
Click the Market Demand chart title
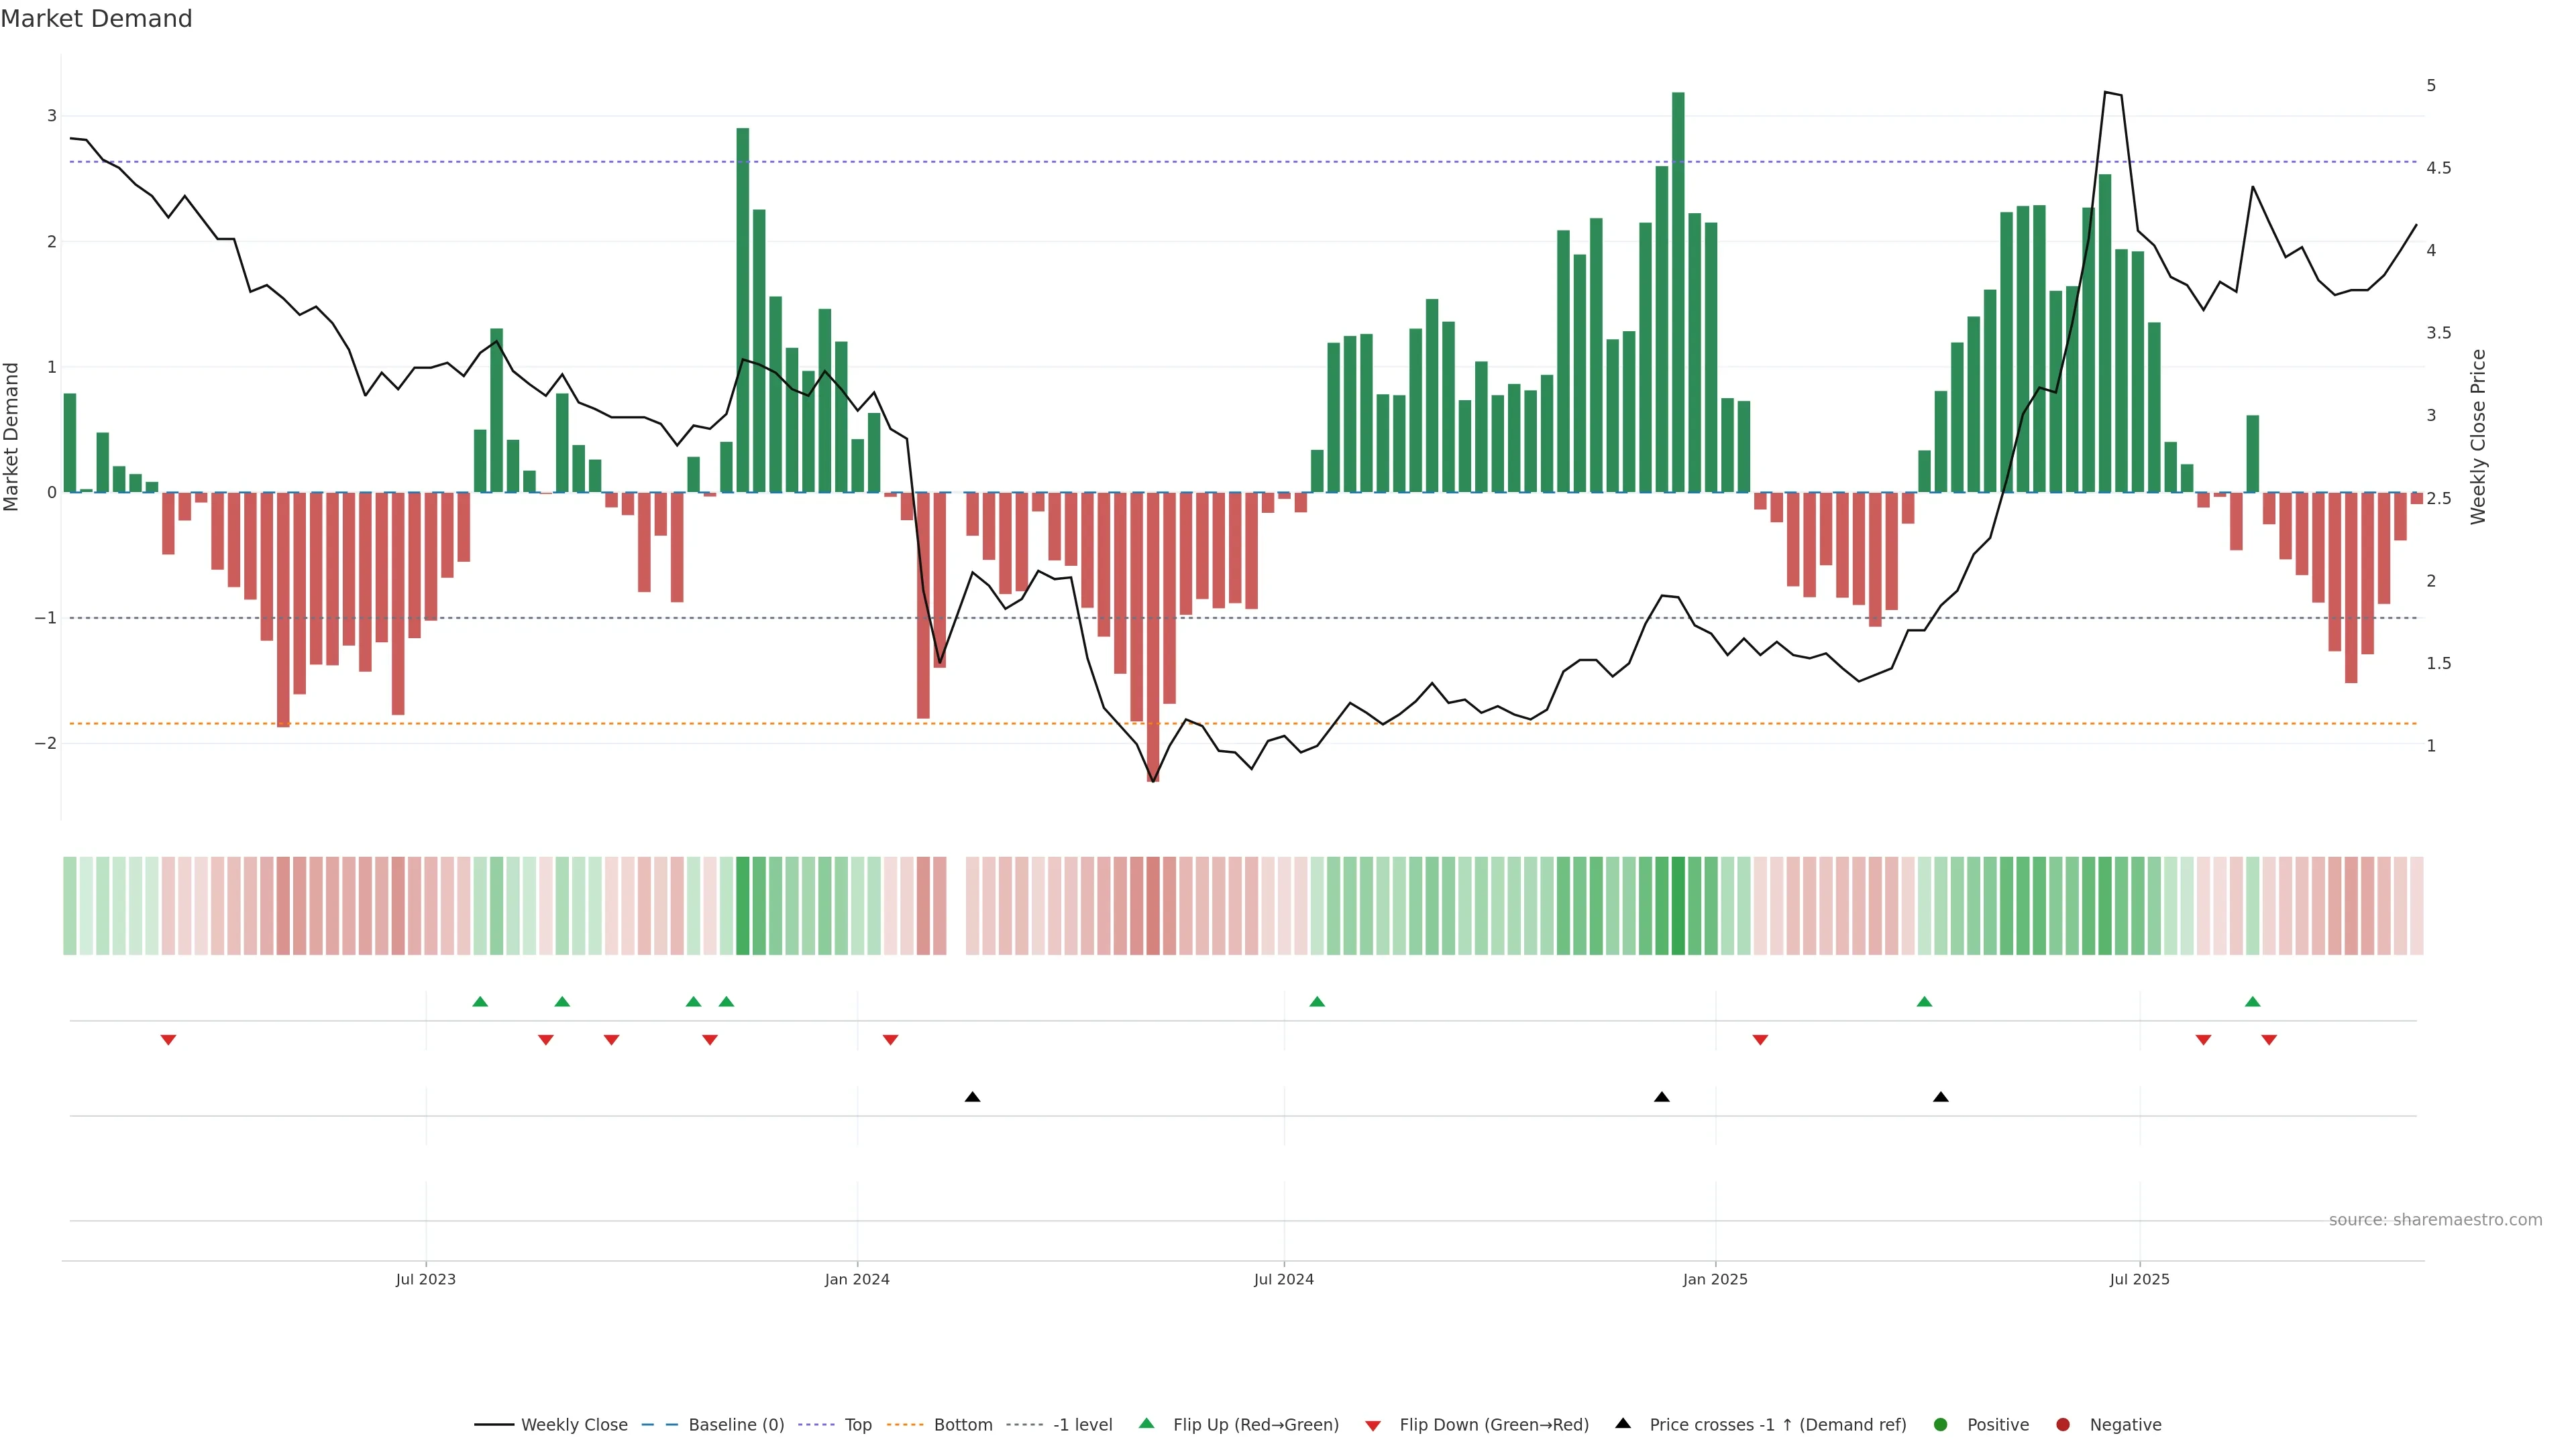96,19
